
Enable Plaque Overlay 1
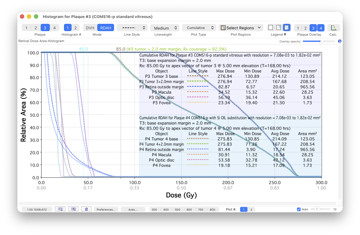[299, 27]
